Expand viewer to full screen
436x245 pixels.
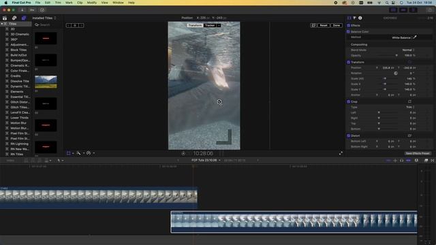click(x=341, y=153)
